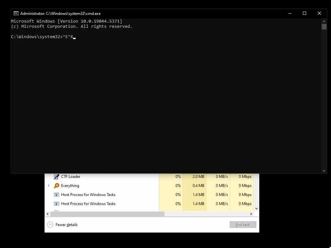
Task: Close the Administrator cmd window
Action: (x=319, y=14)
